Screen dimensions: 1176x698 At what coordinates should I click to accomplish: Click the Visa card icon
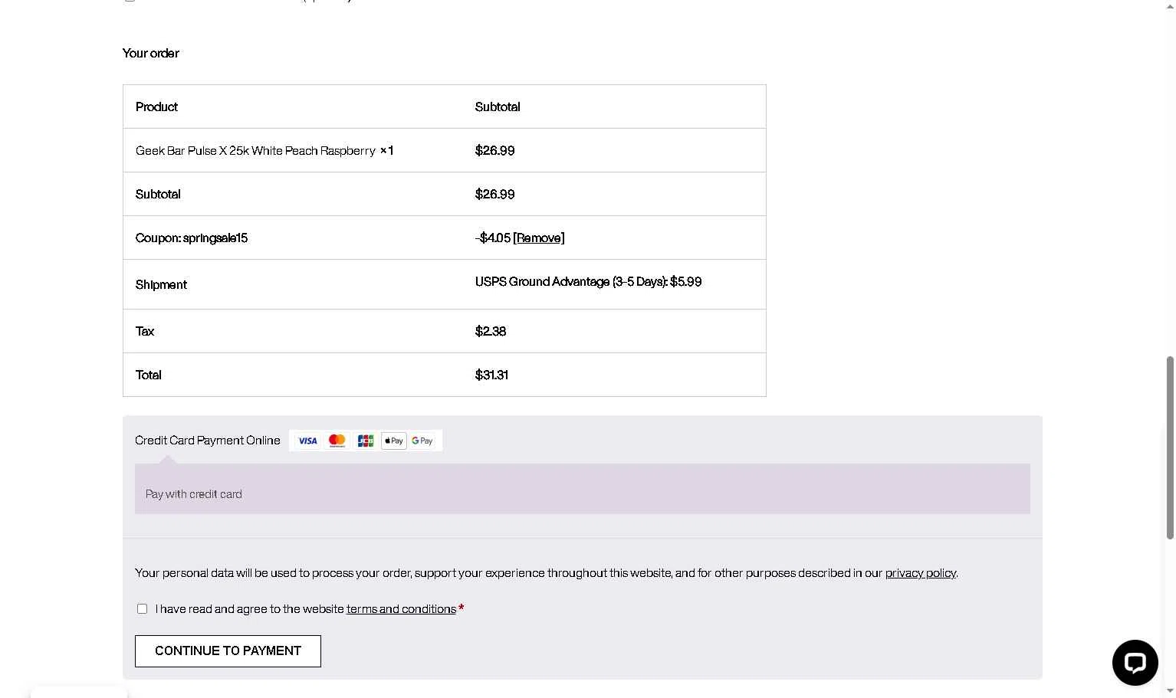[x=307, y=441]
